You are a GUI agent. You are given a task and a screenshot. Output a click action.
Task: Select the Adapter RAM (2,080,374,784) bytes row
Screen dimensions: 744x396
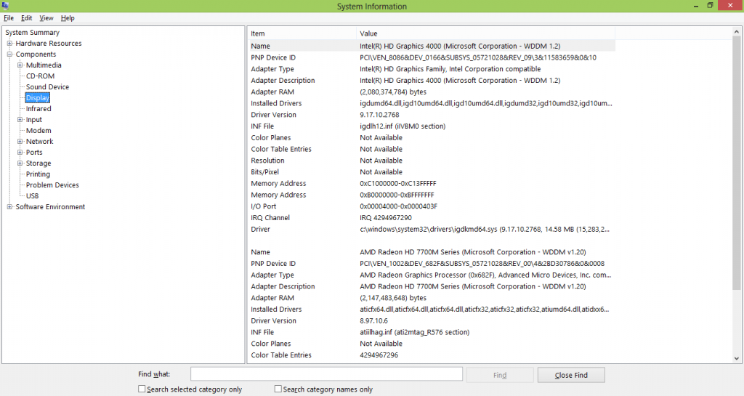[432, 92]
